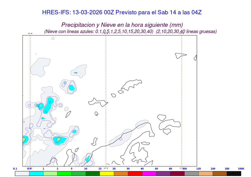This screenshot has width=251, height=177.
Task: Choose the purple swatch in the color bar
Action: pos(163,173)
